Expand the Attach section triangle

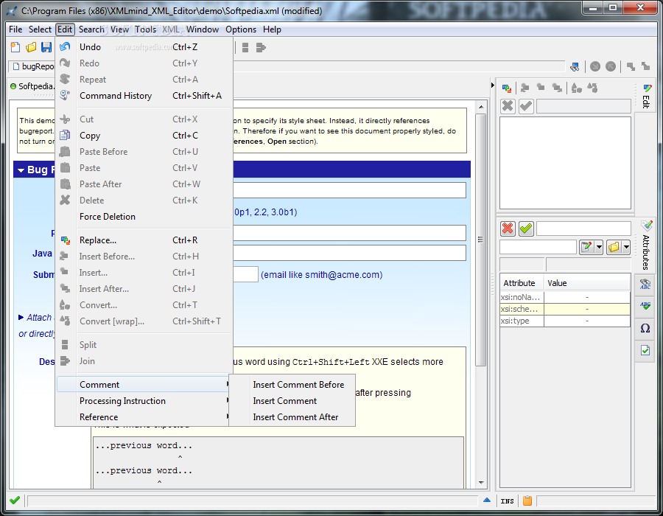pyautogui.click(x=21, y=317)
